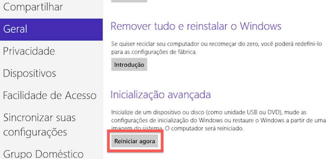Image resolution: width=327 pixels, height=159 pixels.
Task: Click the advanced startup description paragraph
Action: [218, 120]
